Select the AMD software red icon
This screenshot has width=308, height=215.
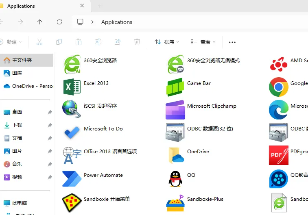(x=279, y=64)
